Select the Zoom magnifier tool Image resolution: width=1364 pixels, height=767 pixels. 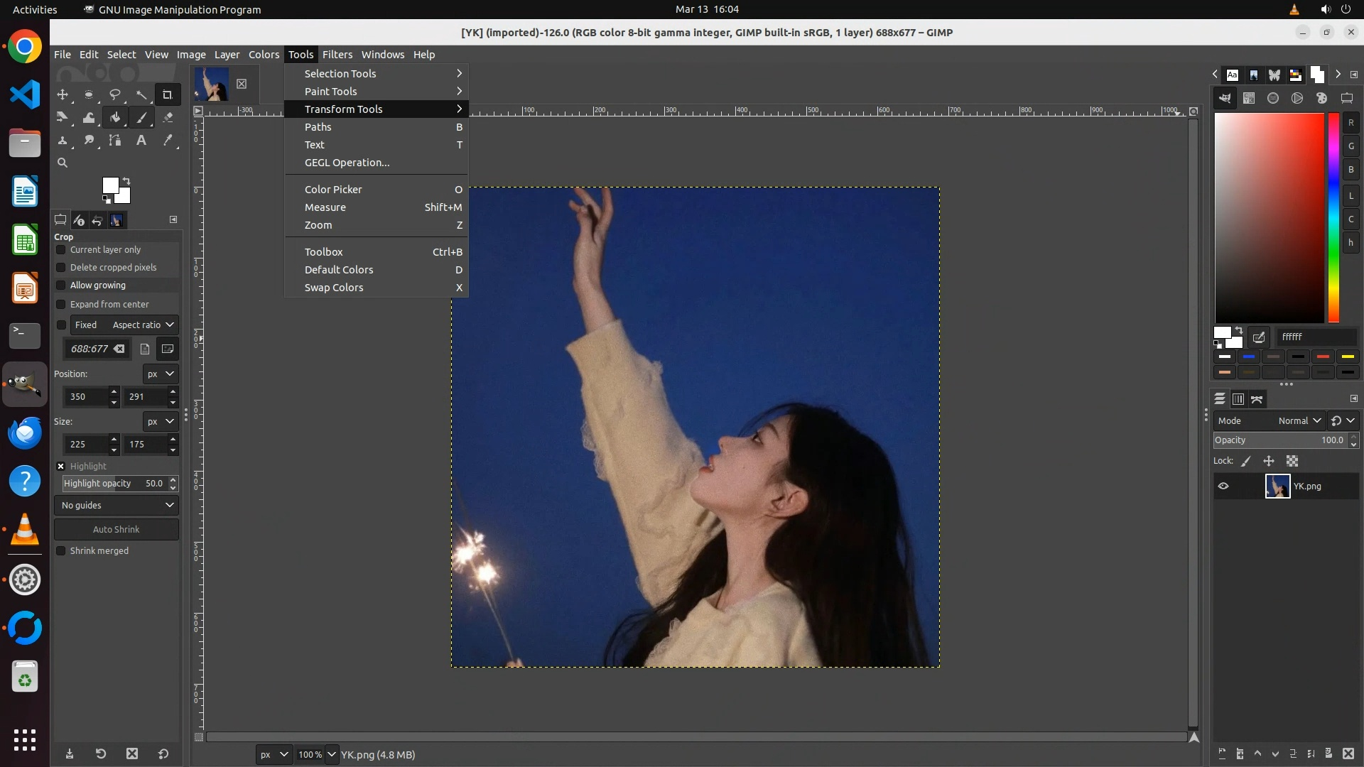pos(63,163)
